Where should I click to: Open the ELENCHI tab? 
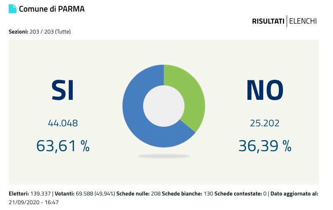[x=303, y=21]
